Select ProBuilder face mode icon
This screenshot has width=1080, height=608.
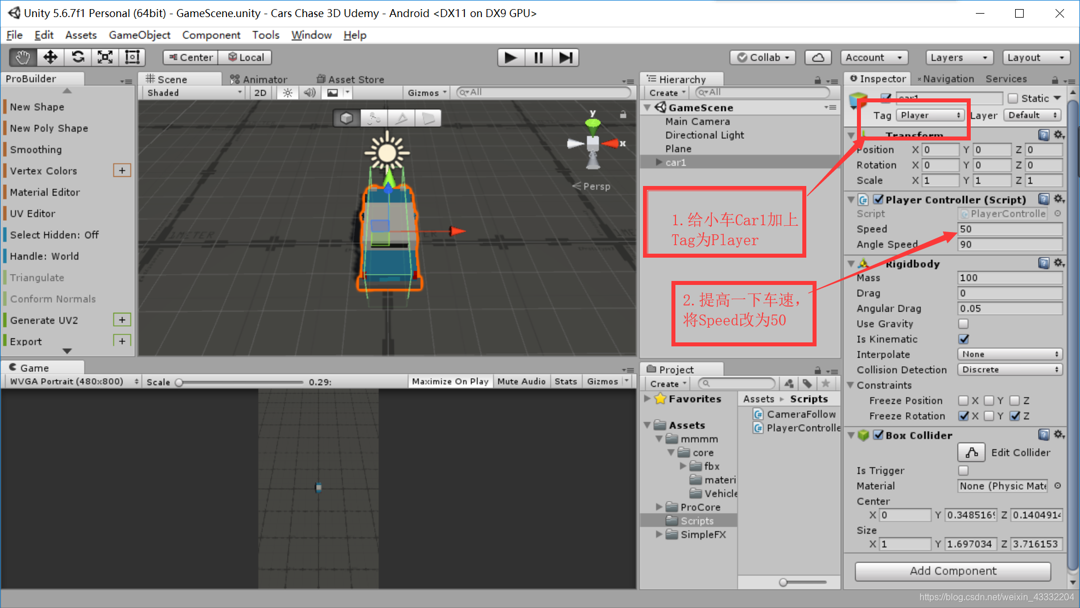coord(428,118)
